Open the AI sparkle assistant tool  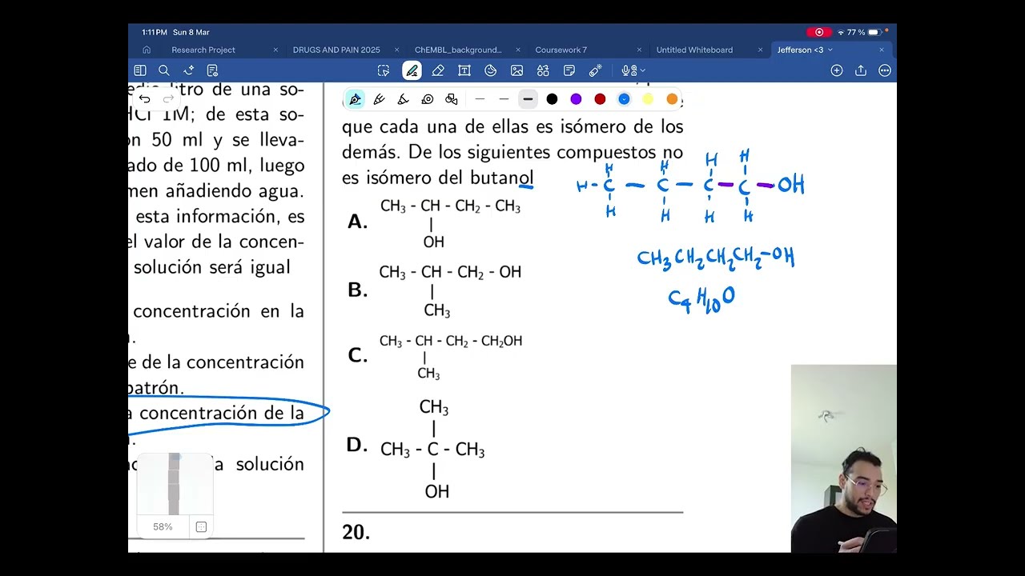pyautogui.click(x=189, y=70)
